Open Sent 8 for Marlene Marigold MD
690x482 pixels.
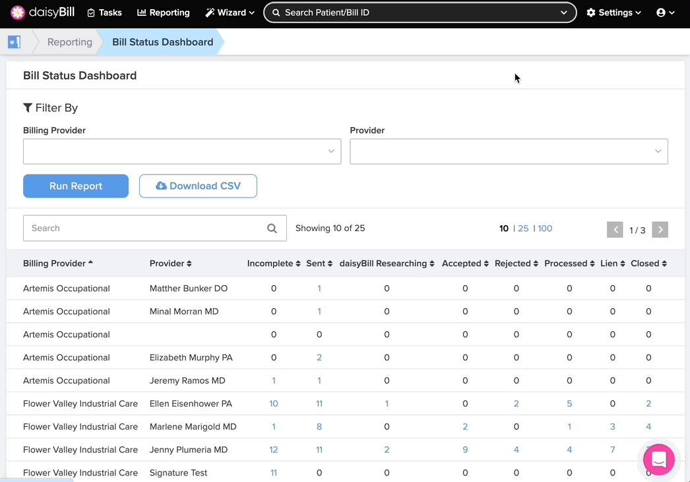tap(319, 427)
